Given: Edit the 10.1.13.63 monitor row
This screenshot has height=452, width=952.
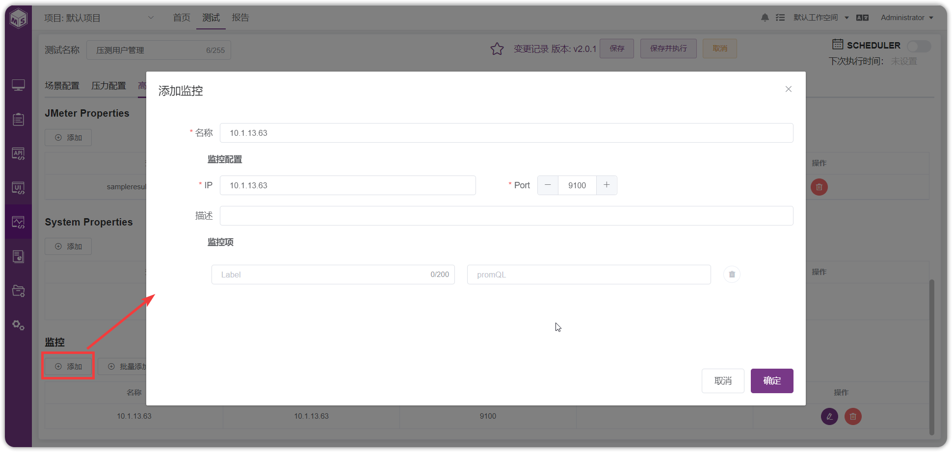Looking at the screenshot, I should [x=829, y=417].
